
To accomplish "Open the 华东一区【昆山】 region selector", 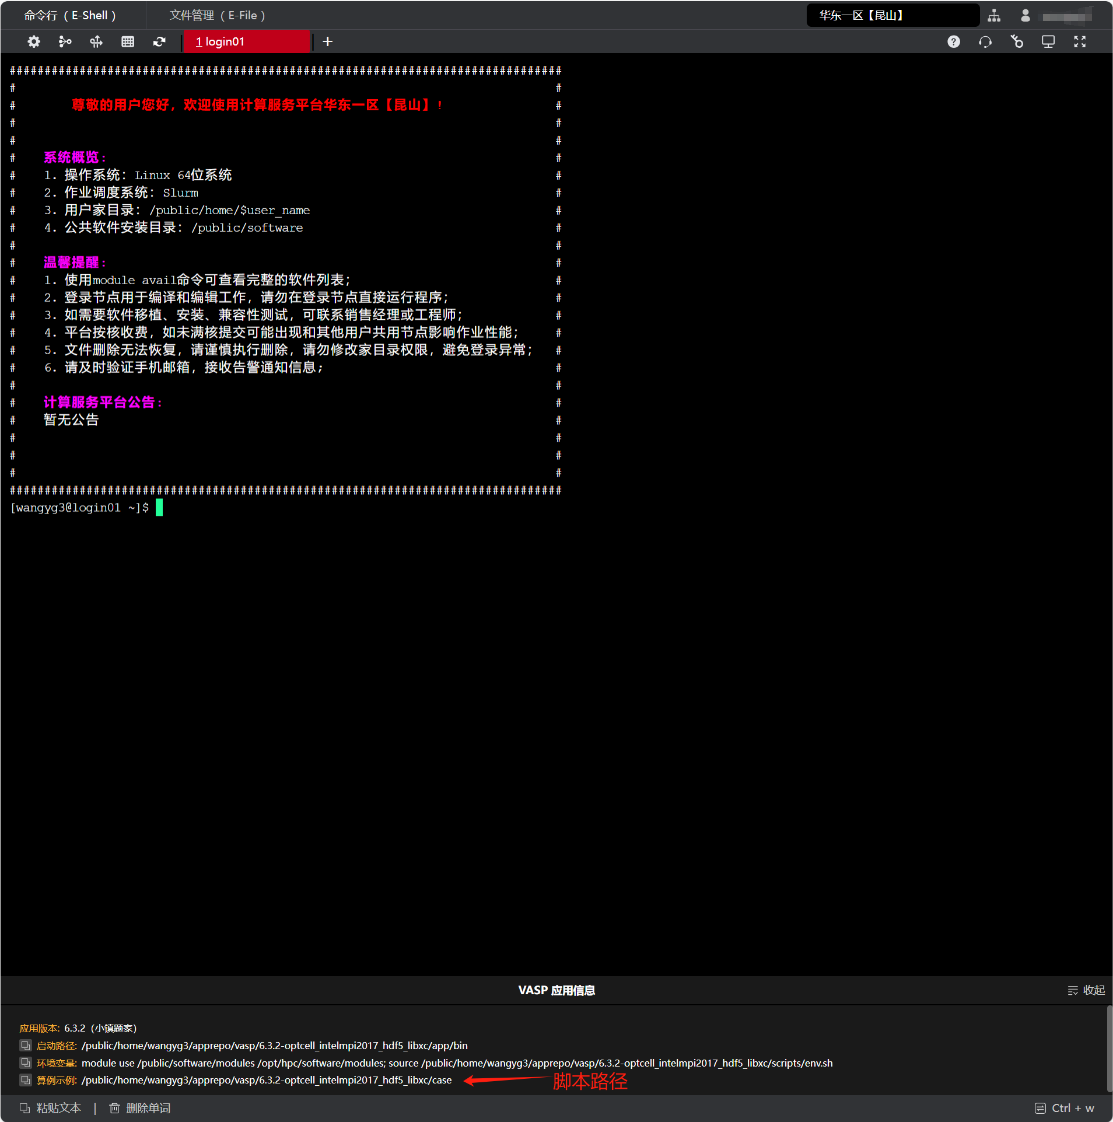I will [892, 15].
